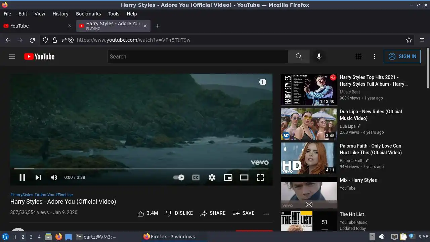Open Dua Lipa New Rules thumbnail
This screenshot has height=242, width=430.
click(309, 124)
